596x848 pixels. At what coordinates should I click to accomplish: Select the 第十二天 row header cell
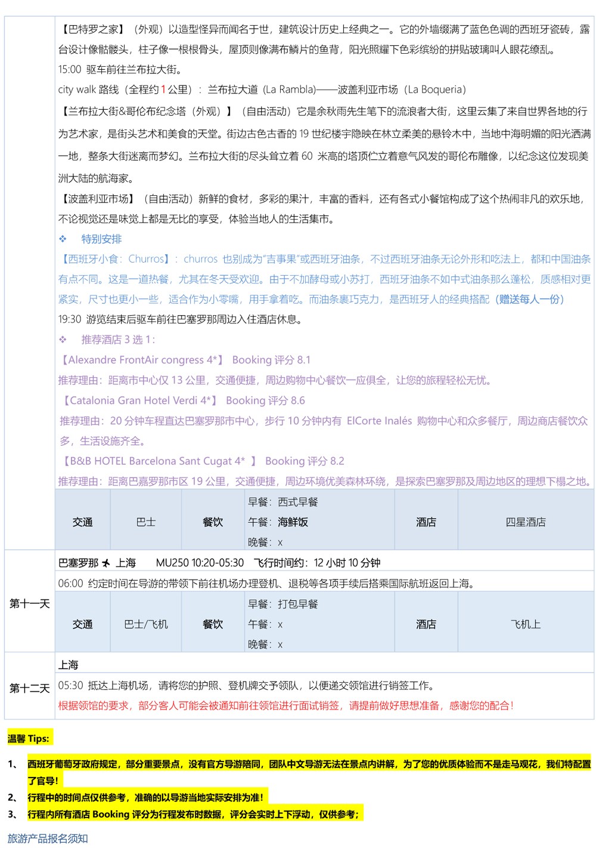tap(29, 688)
